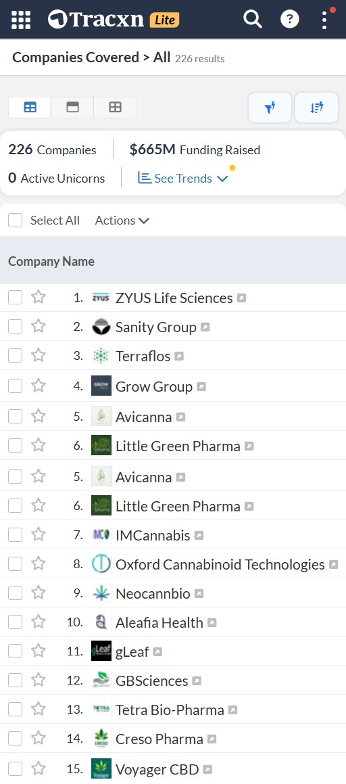Switch to the card view tab
The height and width of the screenshot is (784, 346).
pos(72,107)
